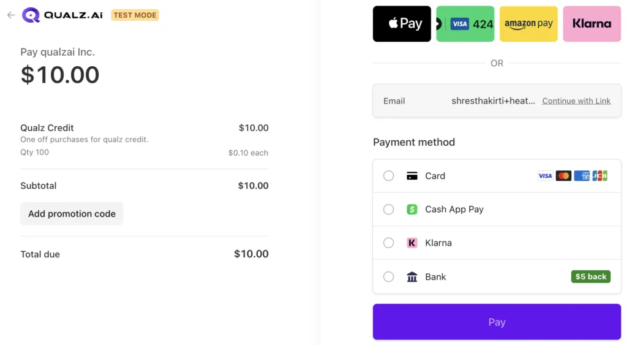The width and height of the screenshot is (627, 345).
Task: Select the Card radio button
Action: coord(389,176)
